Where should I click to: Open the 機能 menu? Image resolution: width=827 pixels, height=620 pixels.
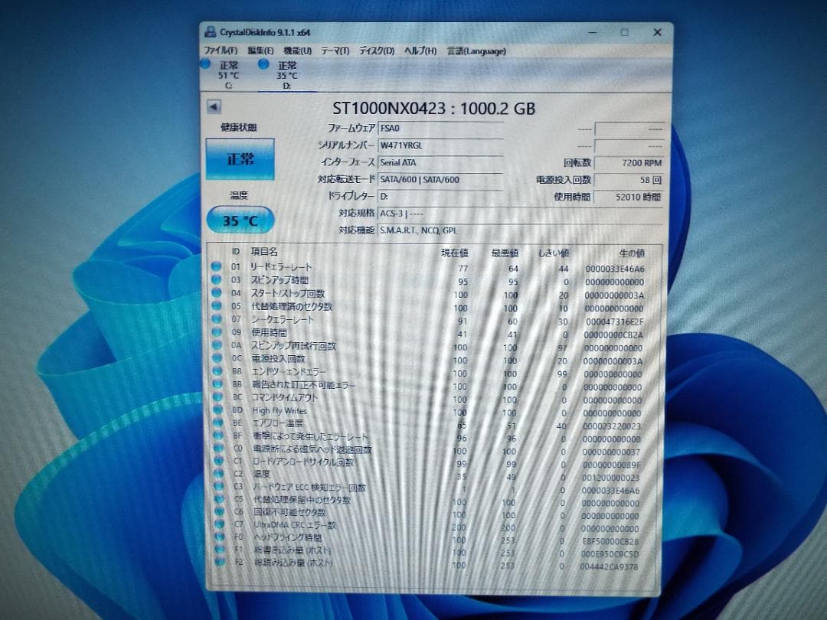[299, 51]
